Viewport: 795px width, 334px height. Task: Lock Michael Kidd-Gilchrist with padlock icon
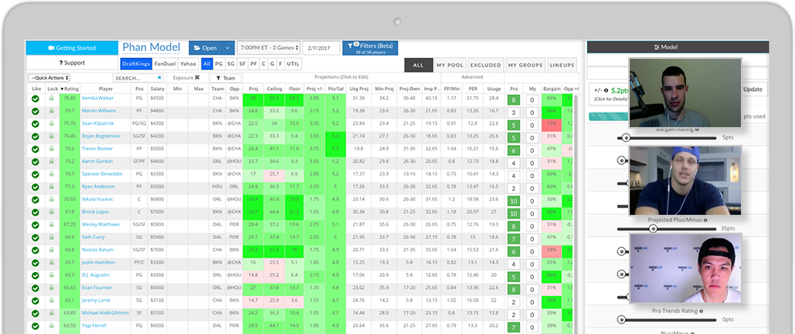52,313
